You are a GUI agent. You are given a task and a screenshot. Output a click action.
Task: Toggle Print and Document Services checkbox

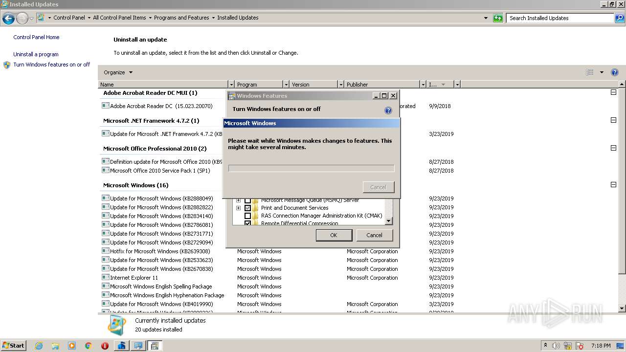coord(247,208)
